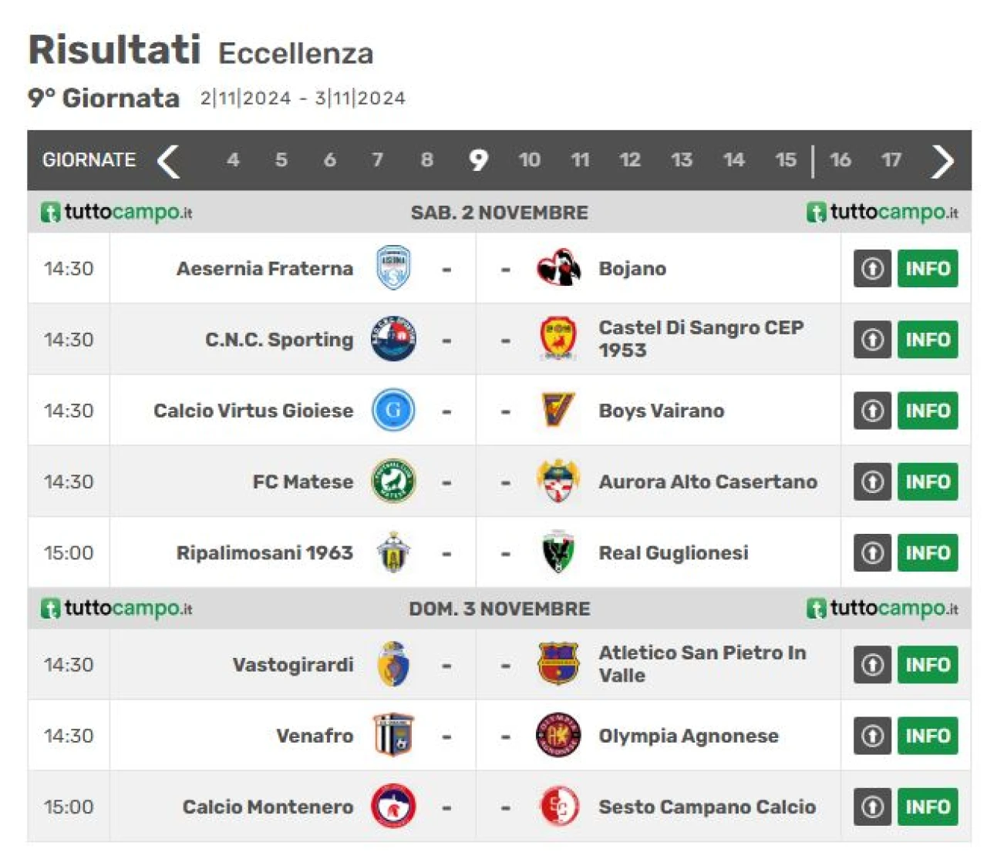Viewport: 987px width, 862px height.
Task: Click the Bojano team logo
Action: [558, 268]
